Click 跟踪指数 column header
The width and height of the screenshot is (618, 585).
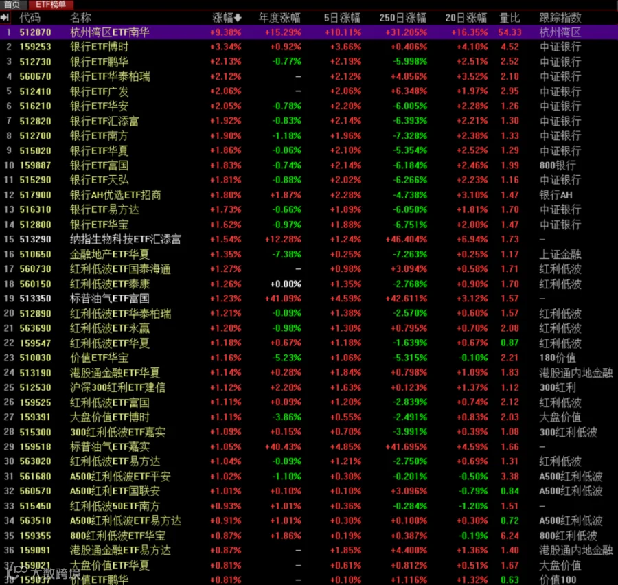(x=560, y=18)
